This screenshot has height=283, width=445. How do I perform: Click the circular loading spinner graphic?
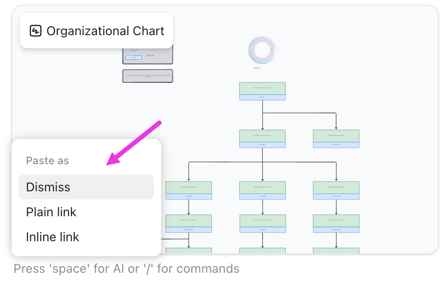[262, 50]
